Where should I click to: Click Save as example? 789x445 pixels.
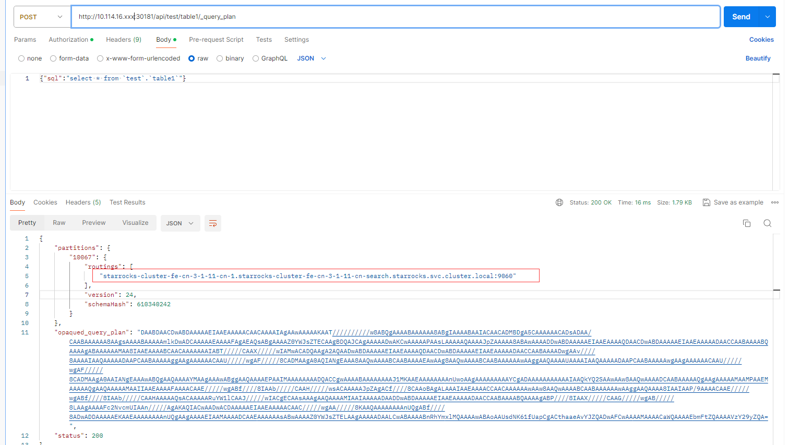(733, 202)
